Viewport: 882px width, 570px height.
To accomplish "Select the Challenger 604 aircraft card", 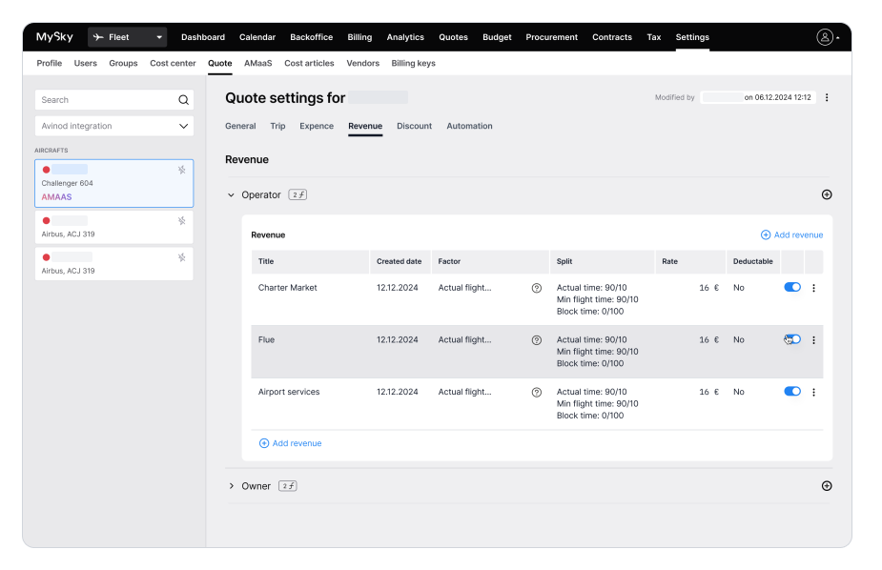I will [x=114, y=183].
